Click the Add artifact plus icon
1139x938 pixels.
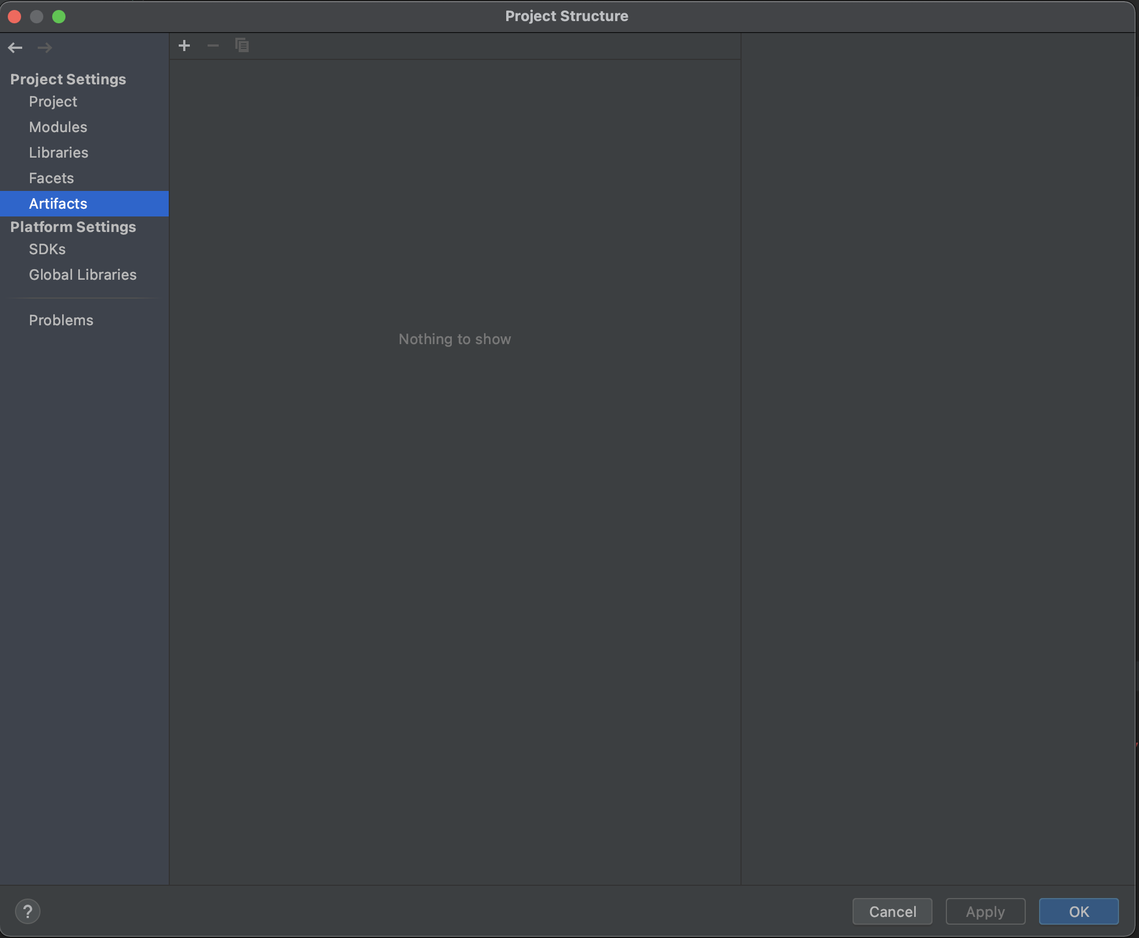(184, 46)
